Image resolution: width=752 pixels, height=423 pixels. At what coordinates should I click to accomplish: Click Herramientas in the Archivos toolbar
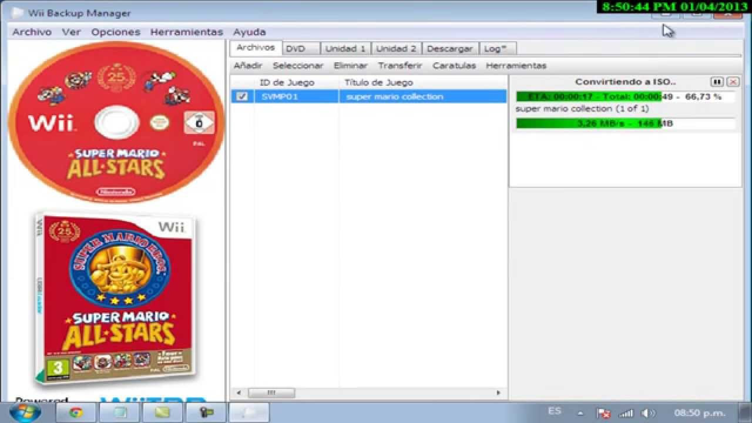click(516, 66)
